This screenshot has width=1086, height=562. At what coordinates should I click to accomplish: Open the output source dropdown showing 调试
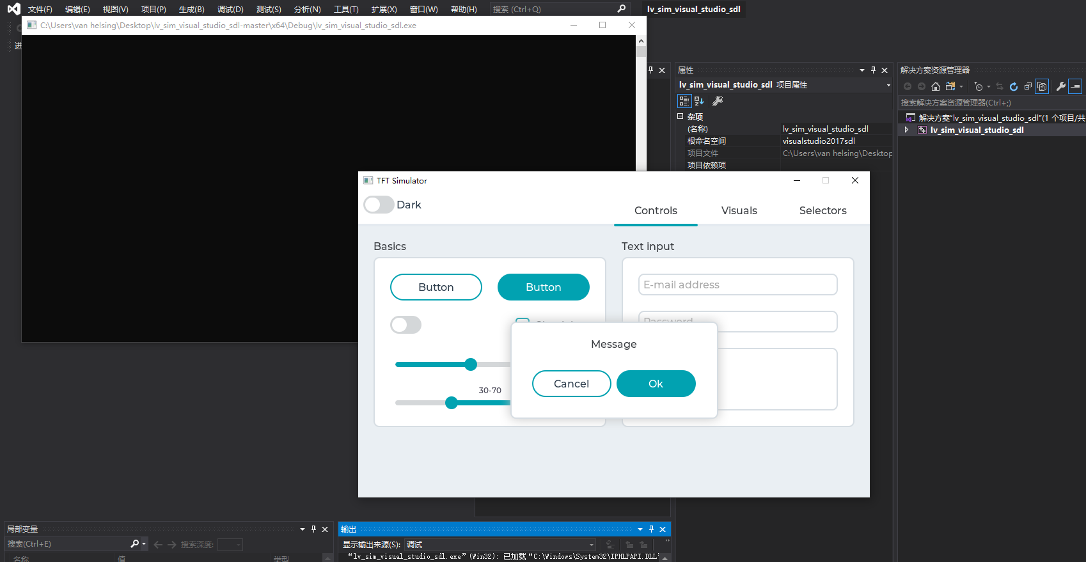pyautogui.click(x=501, y=545)
